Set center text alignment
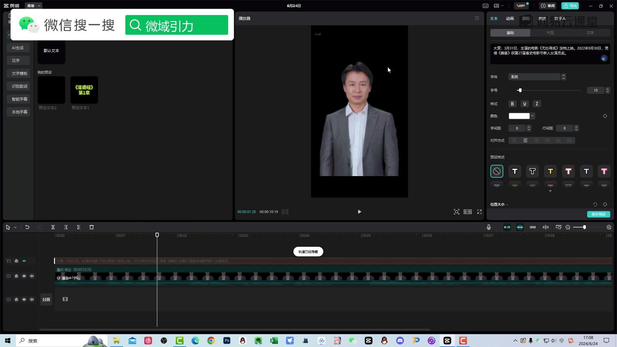The width and height of the screenshot is (617, 347). pos(525,140)
